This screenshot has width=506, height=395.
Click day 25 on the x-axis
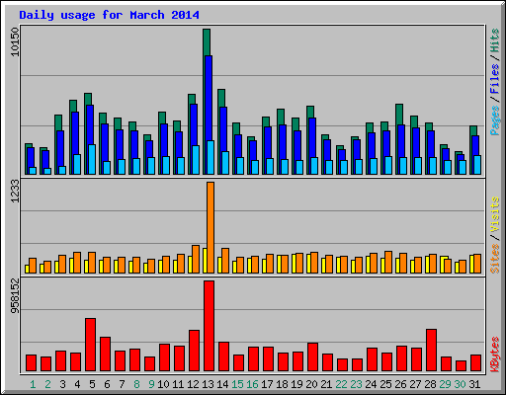point(385,384)
